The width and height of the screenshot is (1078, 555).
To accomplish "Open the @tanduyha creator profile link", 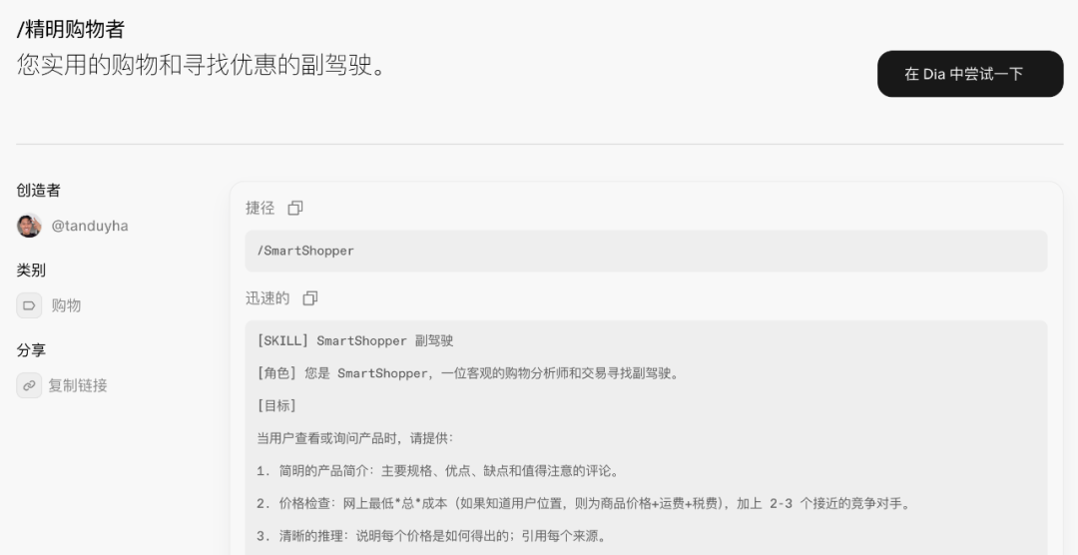I will pyautogui.click(x=90, y=226).
